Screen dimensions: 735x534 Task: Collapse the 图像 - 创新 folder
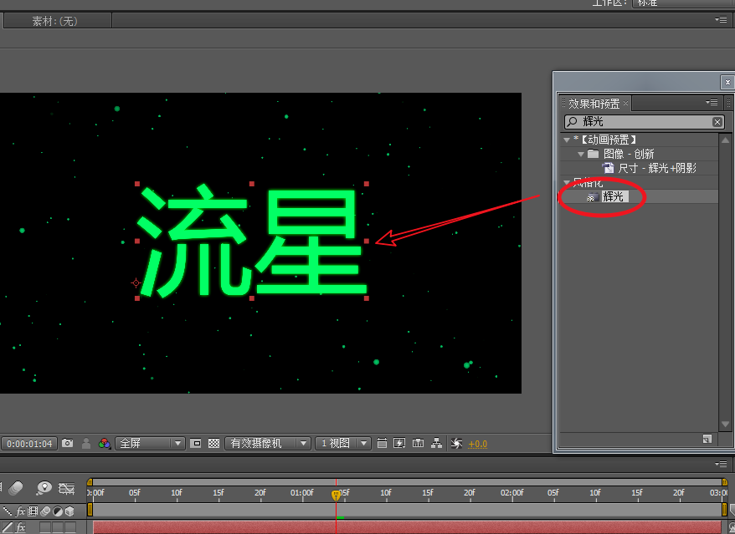[x=581, y=154]
